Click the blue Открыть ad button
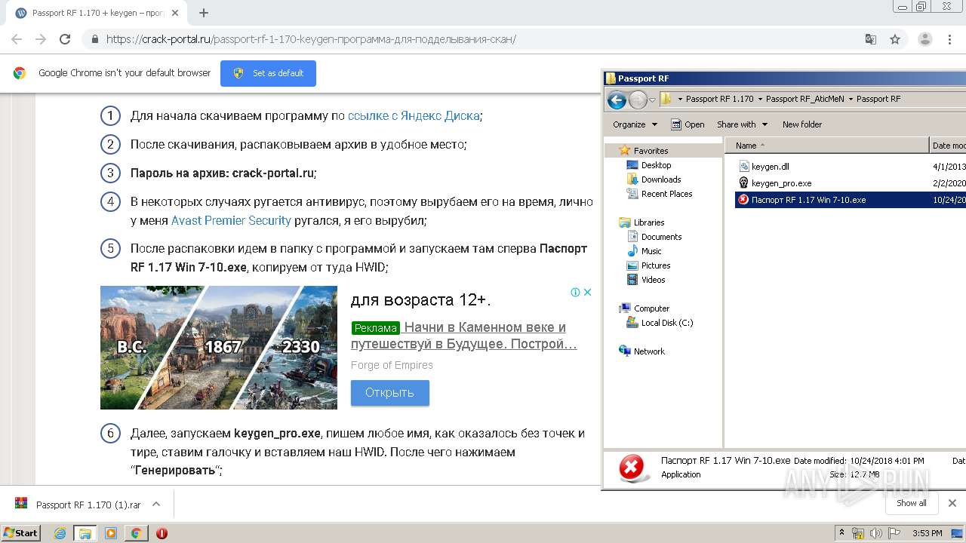This screenshot has height=543, width=966. (389, 393)
